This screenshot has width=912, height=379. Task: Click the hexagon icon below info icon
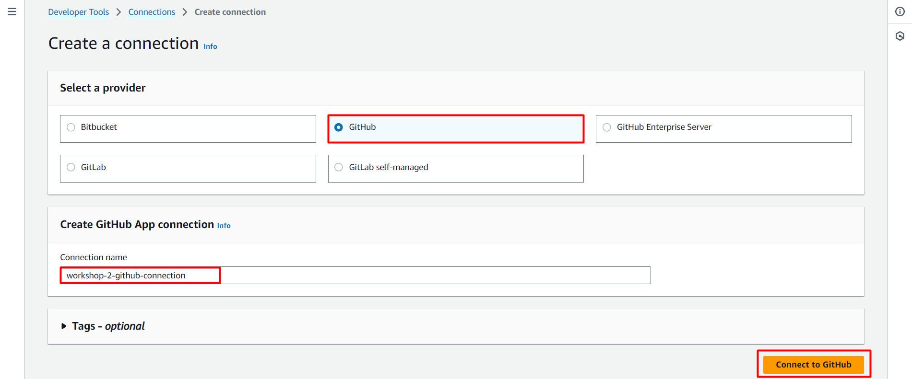coord(900,36)
